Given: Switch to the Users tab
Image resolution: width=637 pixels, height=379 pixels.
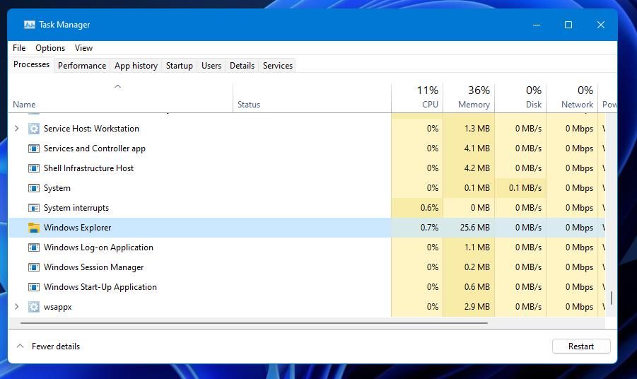Looking at the screenshot, I should pyautogui.click(x=211, y=66).
